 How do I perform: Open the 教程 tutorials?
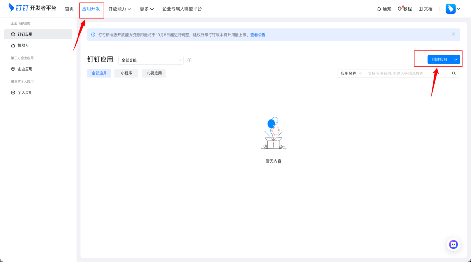(x=405, y=9)
